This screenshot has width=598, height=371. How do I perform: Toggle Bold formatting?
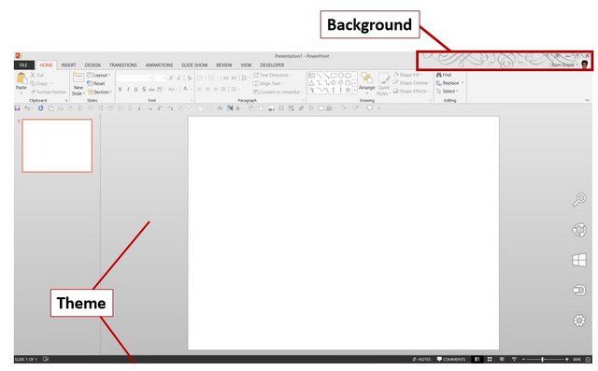(x=120, y=89)
